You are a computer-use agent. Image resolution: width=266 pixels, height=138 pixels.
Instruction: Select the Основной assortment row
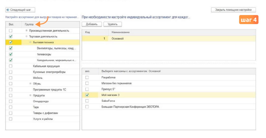169,39
